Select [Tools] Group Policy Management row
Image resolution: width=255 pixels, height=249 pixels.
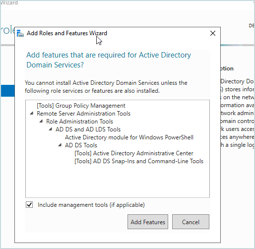pyautogui.click(x=81, y=106)
